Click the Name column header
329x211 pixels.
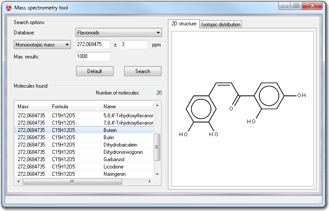click(x=127, y=107)
